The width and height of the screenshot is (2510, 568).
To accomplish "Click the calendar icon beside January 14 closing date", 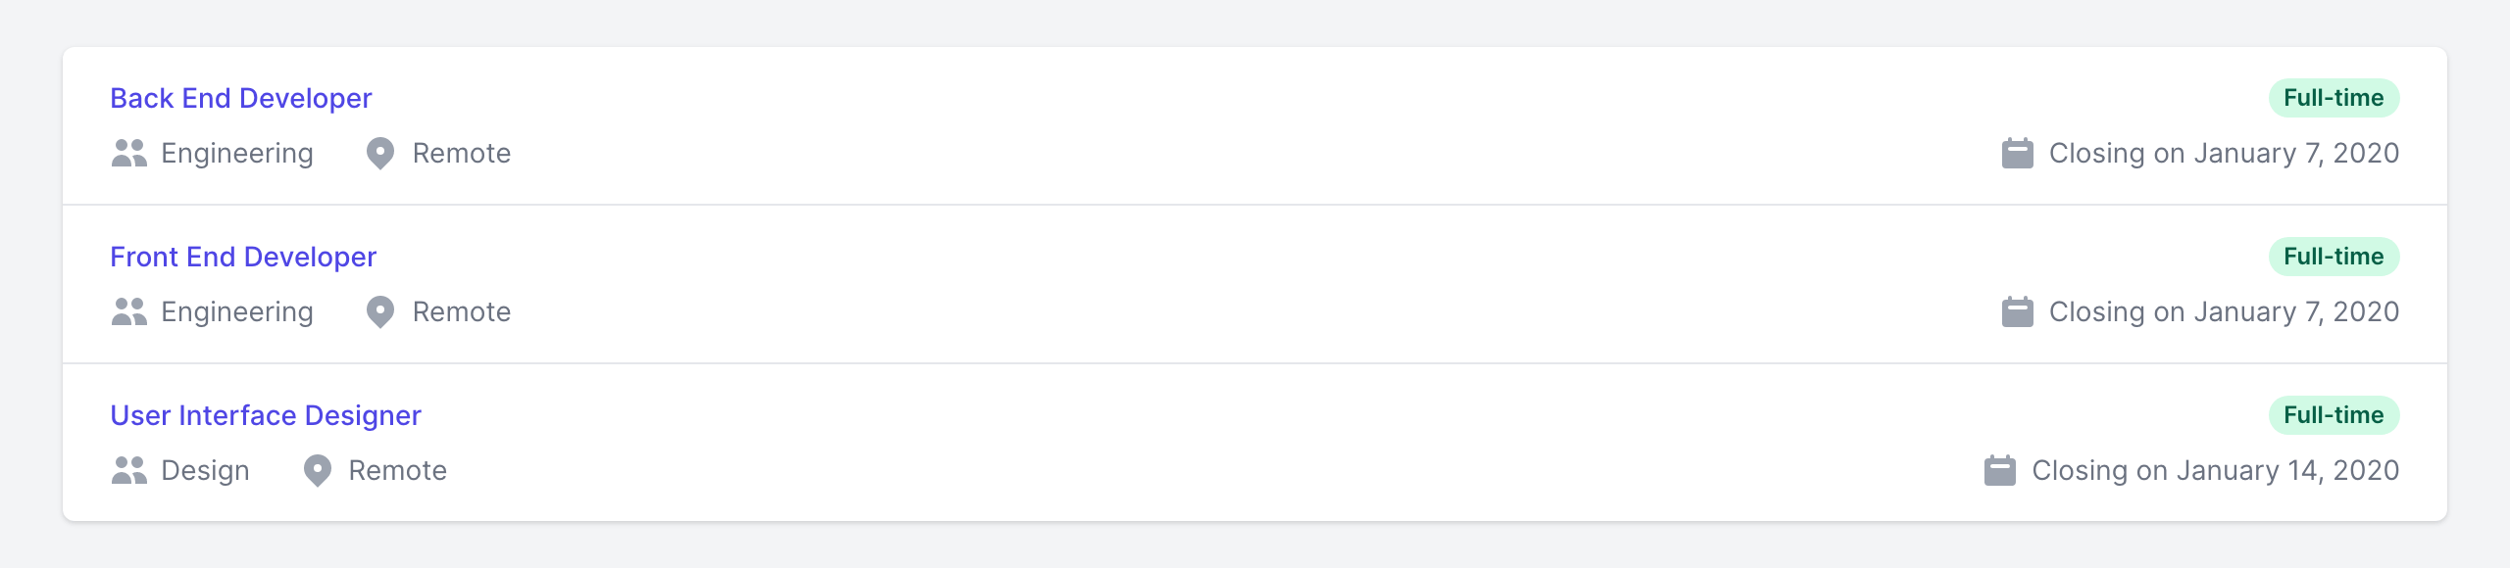I will (1999, 471).
